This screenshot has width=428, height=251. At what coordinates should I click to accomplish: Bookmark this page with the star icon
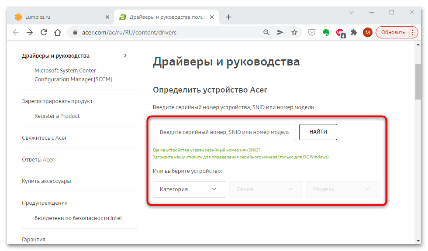[294, 32]
